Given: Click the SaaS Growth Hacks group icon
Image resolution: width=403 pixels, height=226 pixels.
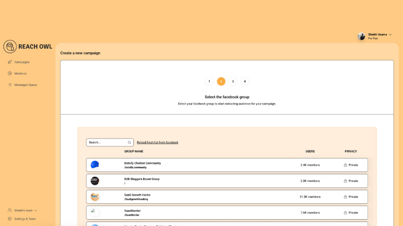Looking at the screenshot, I should coord(94,197).
